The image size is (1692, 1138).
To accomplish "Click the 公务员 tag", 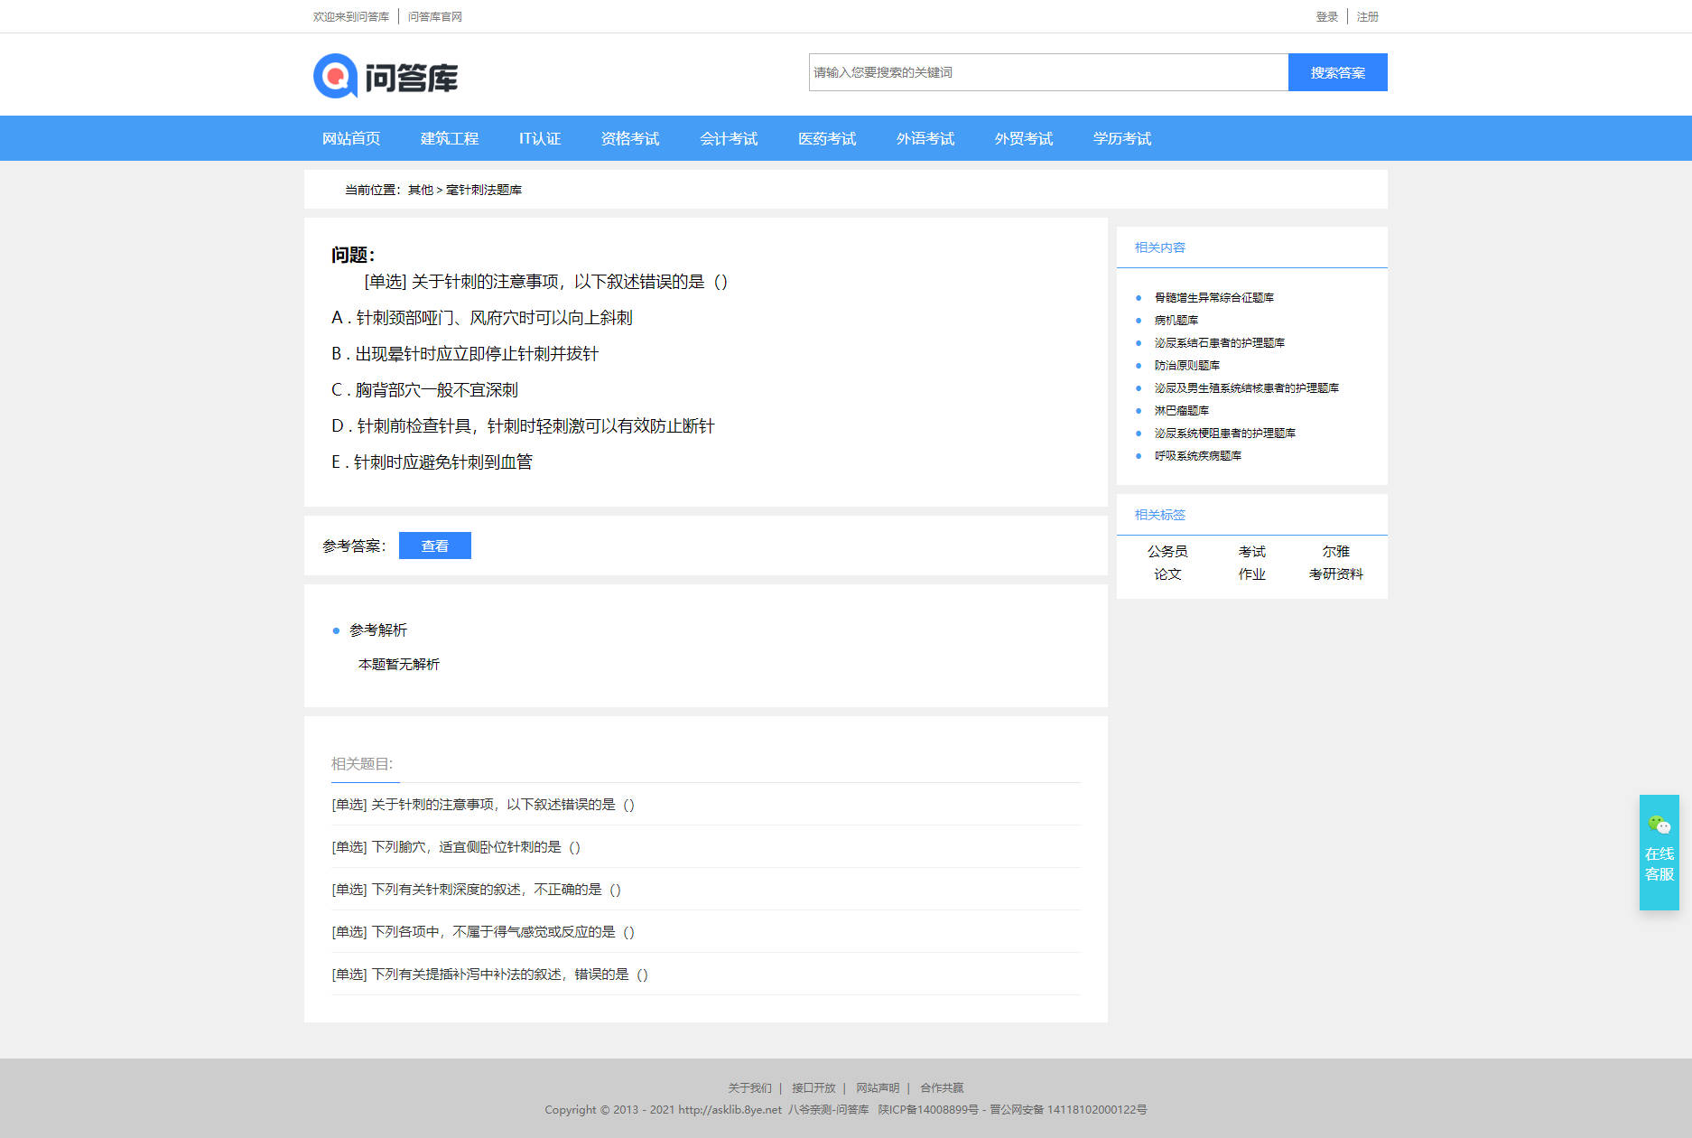I will pyautogui.click(x=1167, y=551).
